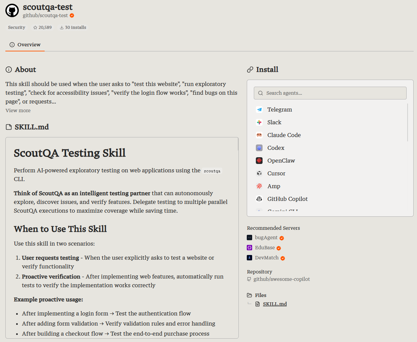The width and height of the screenshot is (417, 342).
Task: Choose Claude Code agent label
Action: [x=284, y=135]
